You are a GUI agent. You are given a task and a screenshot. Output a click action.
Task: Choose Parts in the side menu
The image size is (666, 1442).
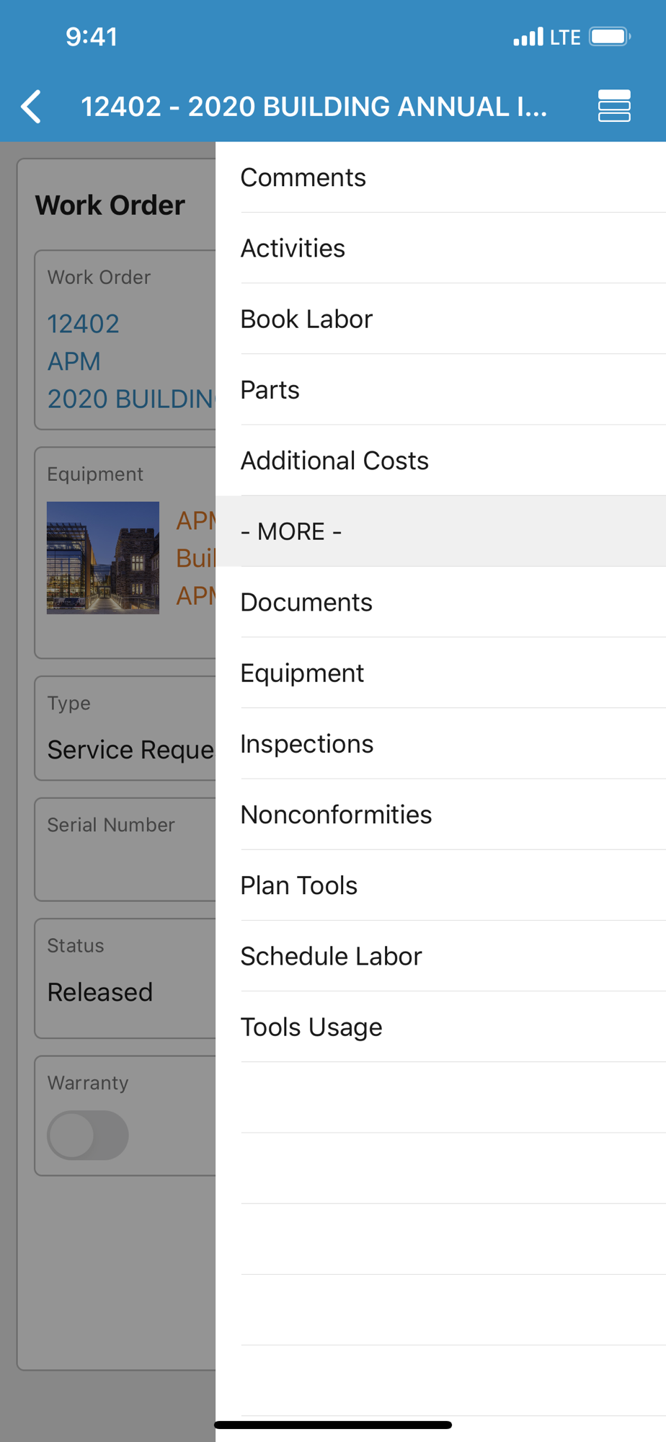click(x=440, y=389)
